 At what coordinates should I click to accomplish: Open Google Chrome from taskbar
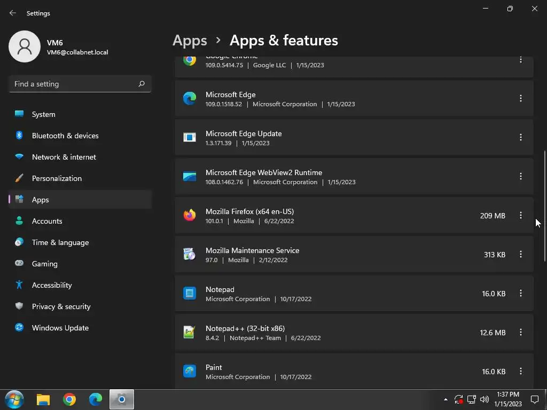tap(69, 399)
